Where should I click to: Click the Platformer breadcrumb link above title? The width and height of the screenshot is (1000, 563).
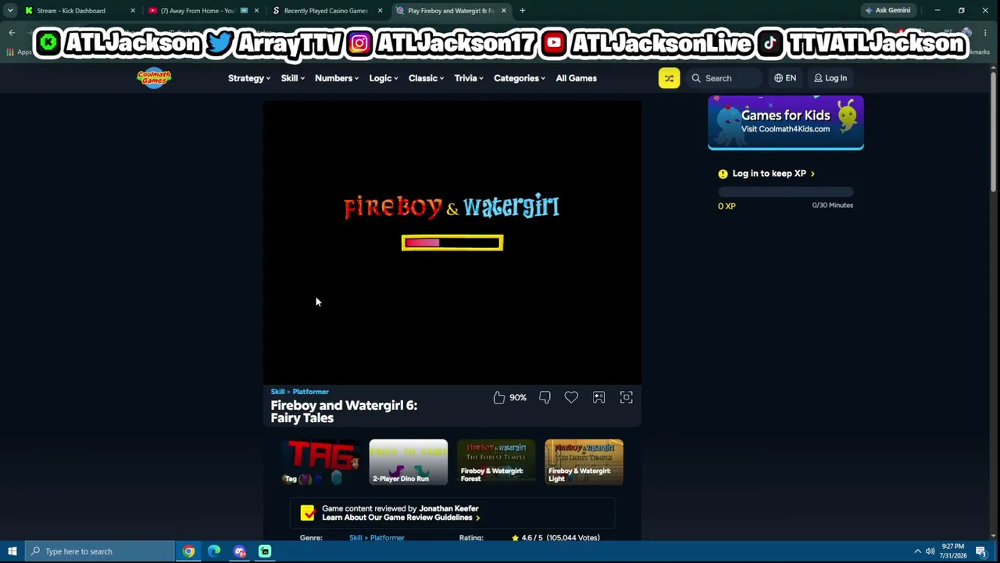pos(311,392)
